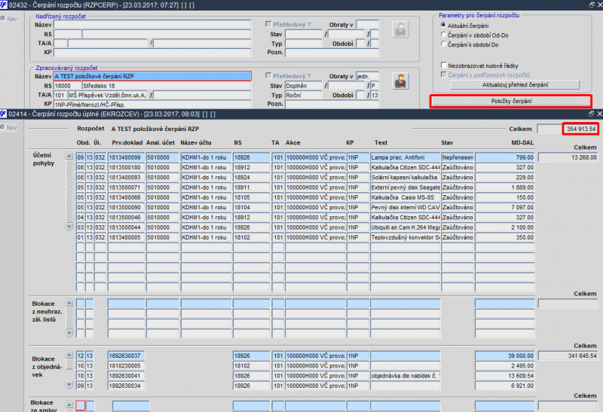Click down arrow of Blokace z objednávek scrollbar
The height and width of the screenshot is (412, 603).
point(69,384)
